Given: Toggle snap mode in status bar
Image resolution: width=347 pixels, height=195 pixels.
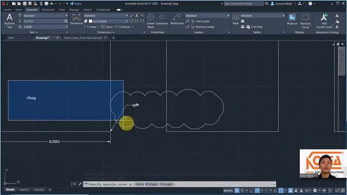Looking at the screenshot, I should (x=242, y=190).
